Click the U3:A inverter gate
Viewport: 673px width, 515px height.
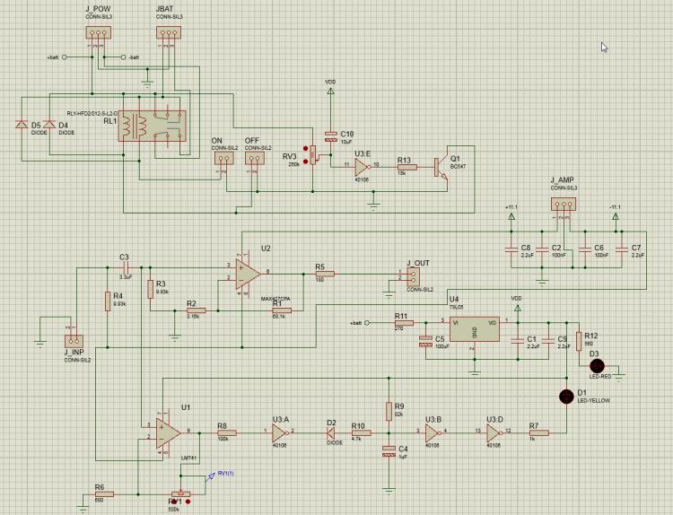point(279,433)
